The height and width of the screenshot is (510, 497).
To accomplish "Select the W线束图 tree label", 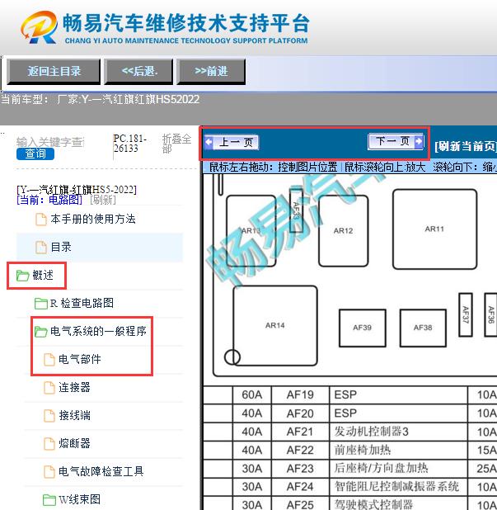I will 80,499.
